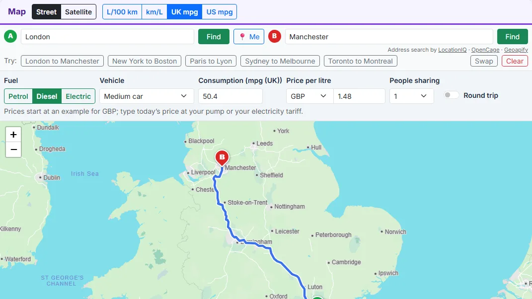Select US mpg consumption unit
Viewport: 532px width, 299px height.
(220, 12)
